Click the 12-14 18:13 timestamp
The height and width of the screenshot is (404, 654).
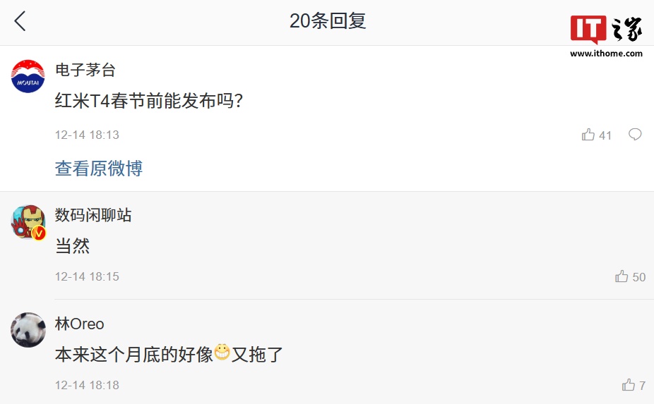point(87,135)
